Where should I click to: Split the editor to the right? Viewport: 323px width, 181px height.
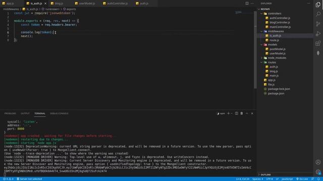pyautogui.click(x=247, y=4)
